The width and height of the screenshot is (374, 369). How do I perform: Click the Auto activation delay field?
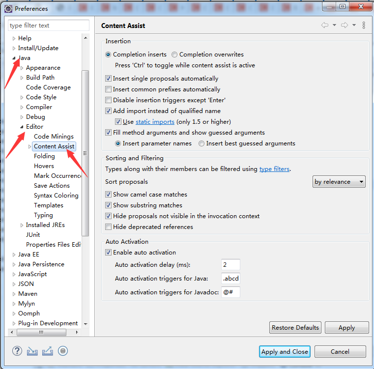tap(230, 264)
